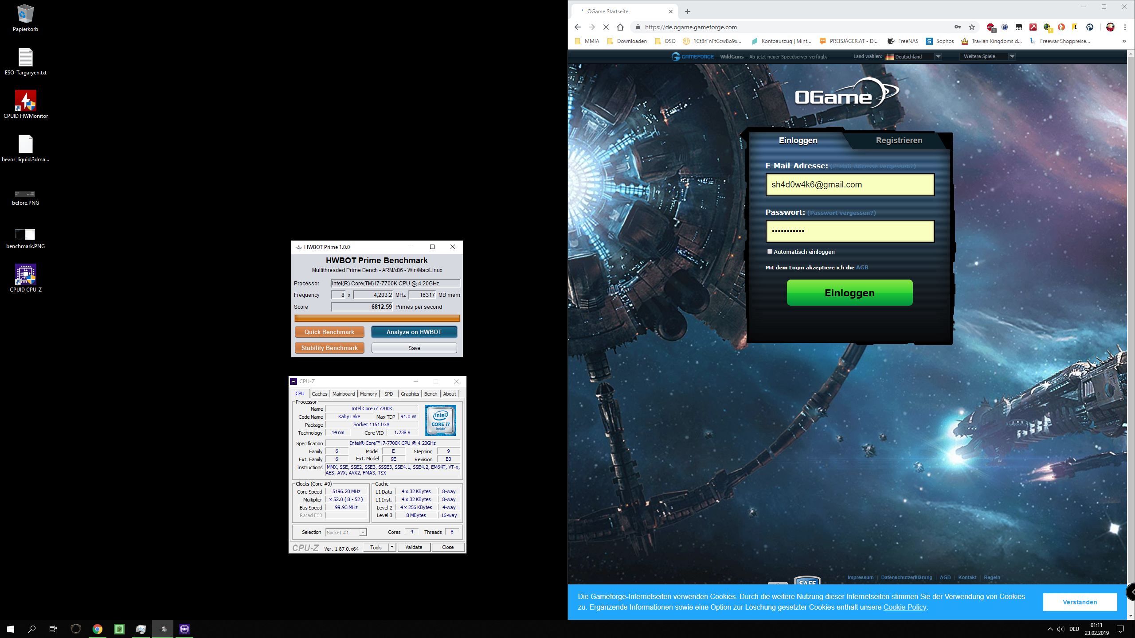The height and width of the screenshot is (638, 1135).
Task: Accept cookies with Verstanden button
Action: (1080, 602)
